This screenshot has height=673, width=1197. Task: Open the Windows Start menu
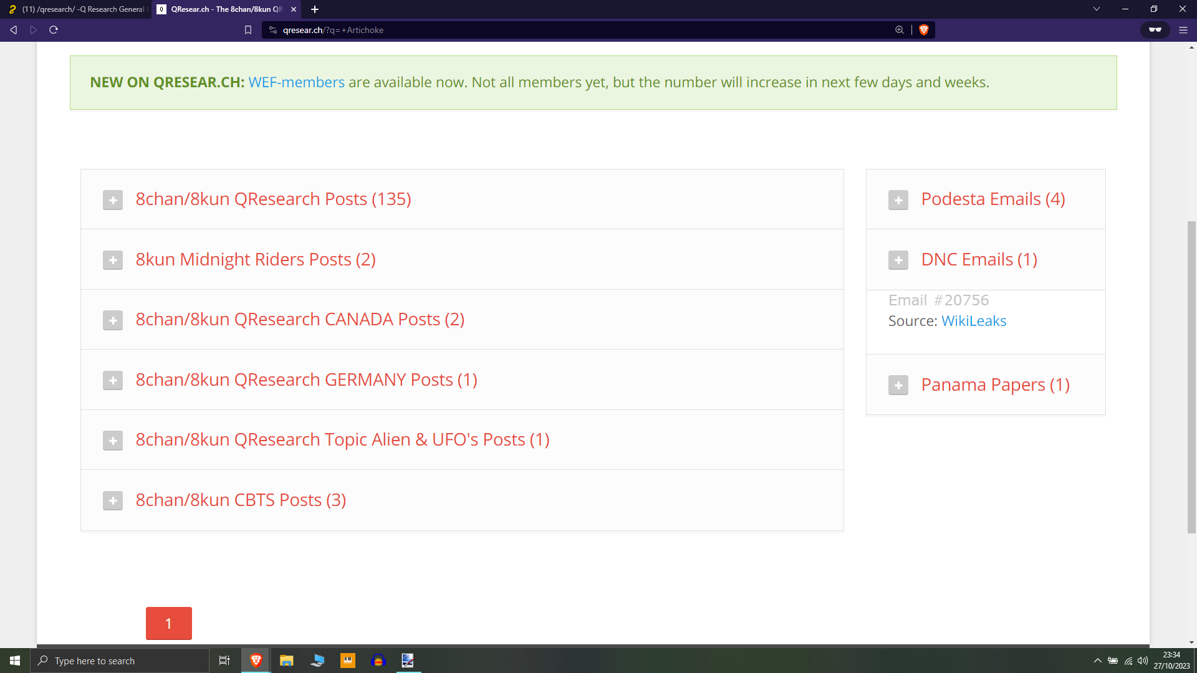(15, 661)
